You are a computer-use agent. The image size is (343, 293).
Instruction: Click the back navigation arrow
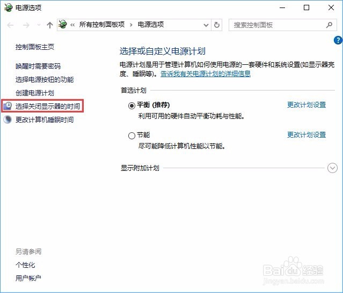click(10, 25)
